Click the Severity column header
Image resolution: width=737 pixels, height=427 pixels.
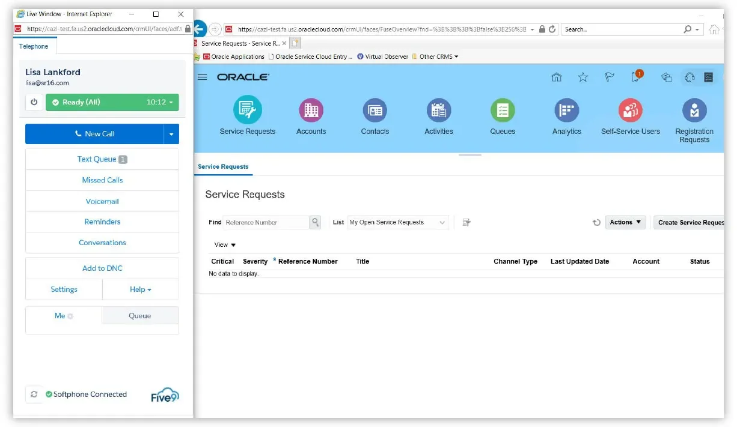pyautogui.click(x=255, y=261)
